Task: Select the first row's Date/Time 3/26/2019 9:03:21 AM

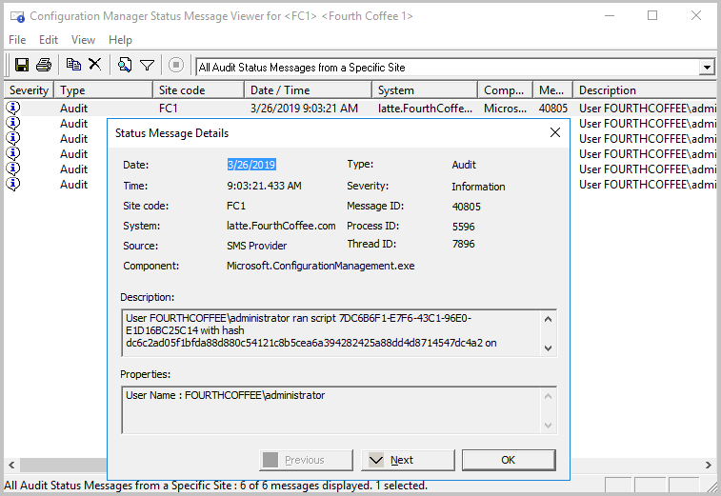Action: pos(304,109)
